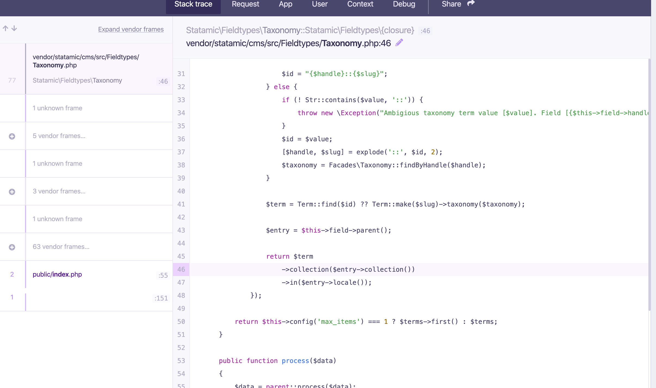The width and height of the screenshot is (656, 388).
Task: Click the Share button
Action: pos(452,4)
